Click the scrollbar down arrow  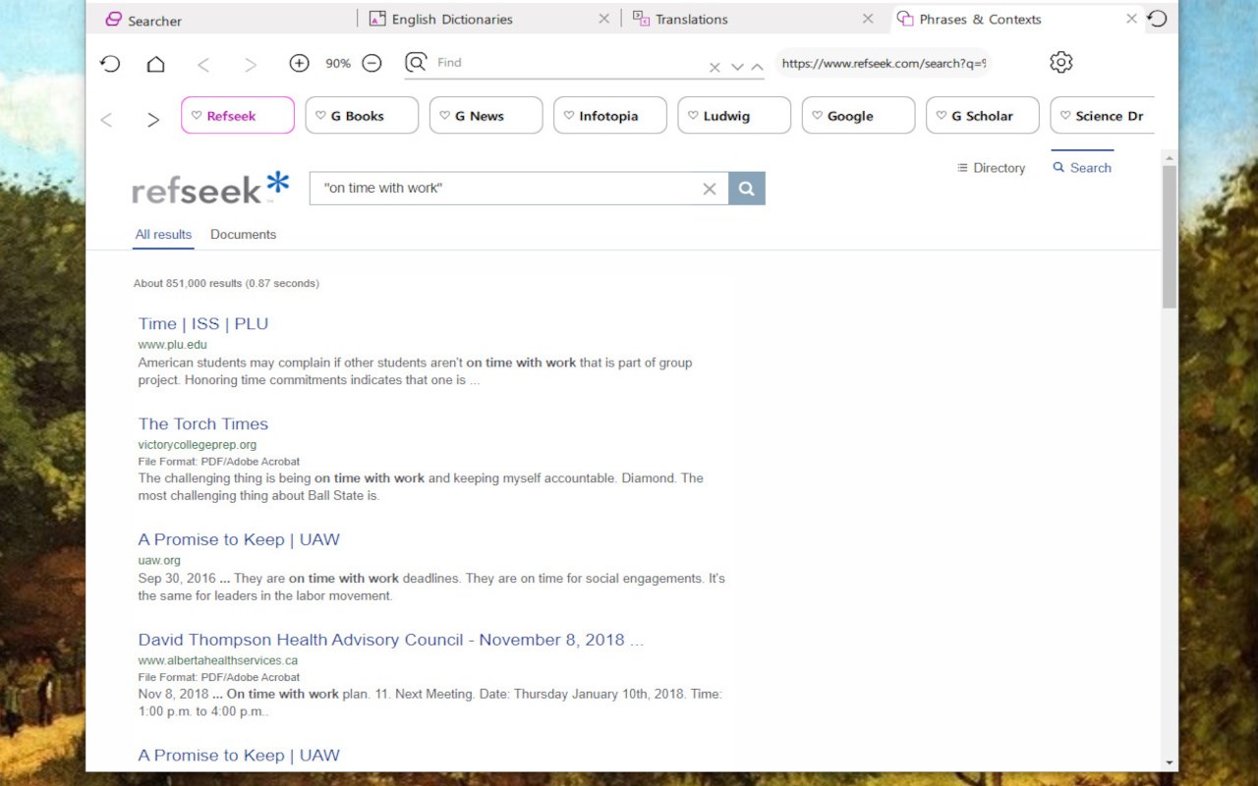tap(1169, 762)
